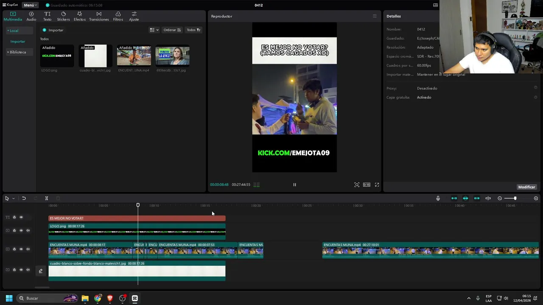The width and height of the screenshot is (543, 305).
Task: Expand selection tool dropdown arrow
Action: pos(13,198)
